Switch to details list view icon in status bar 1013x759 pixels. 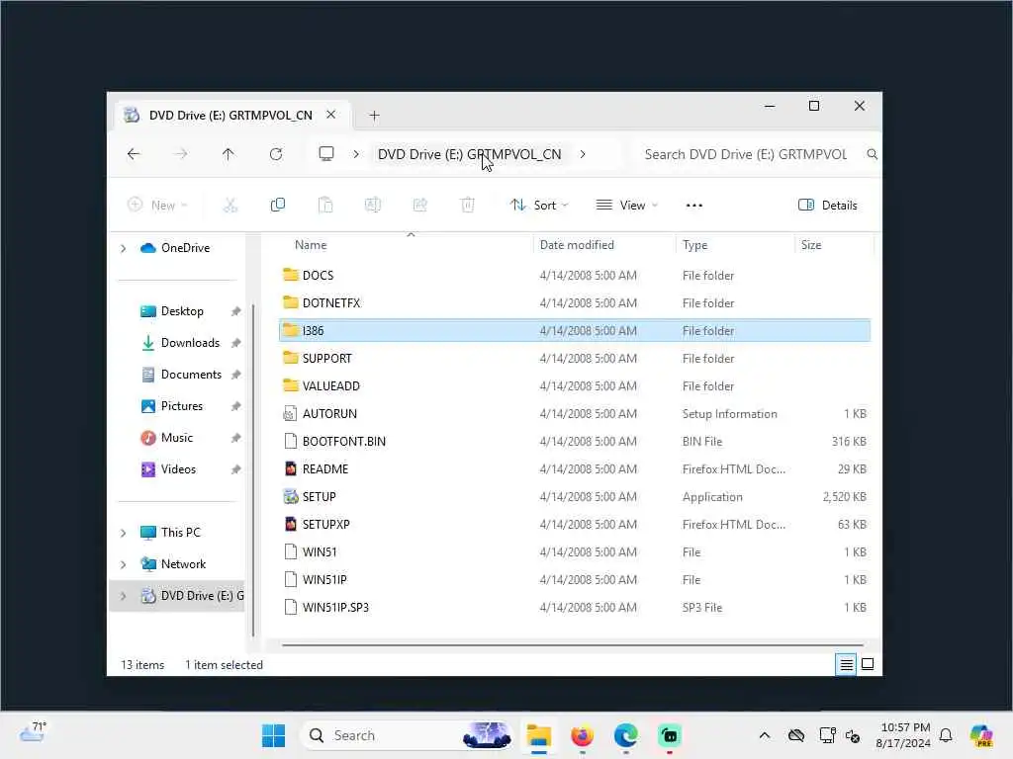[x=847, y=664]
